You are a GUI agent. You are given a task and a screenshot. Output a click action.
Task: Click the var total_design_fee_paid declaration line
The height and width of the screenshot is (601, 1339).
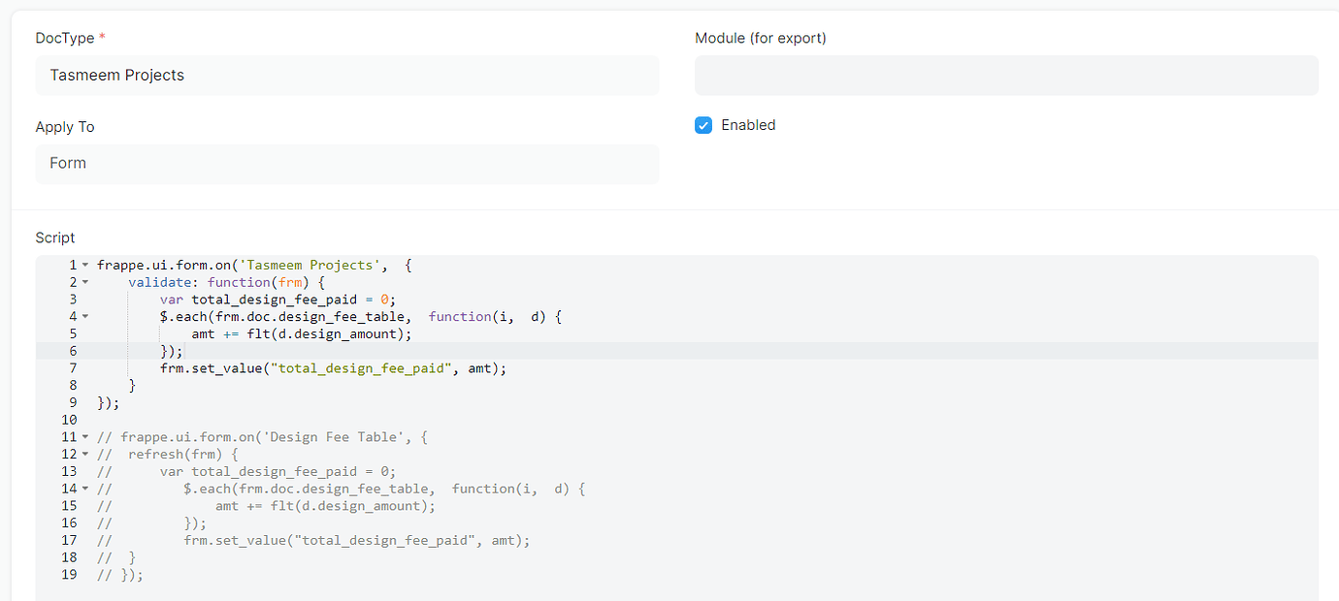click(281, 299)
